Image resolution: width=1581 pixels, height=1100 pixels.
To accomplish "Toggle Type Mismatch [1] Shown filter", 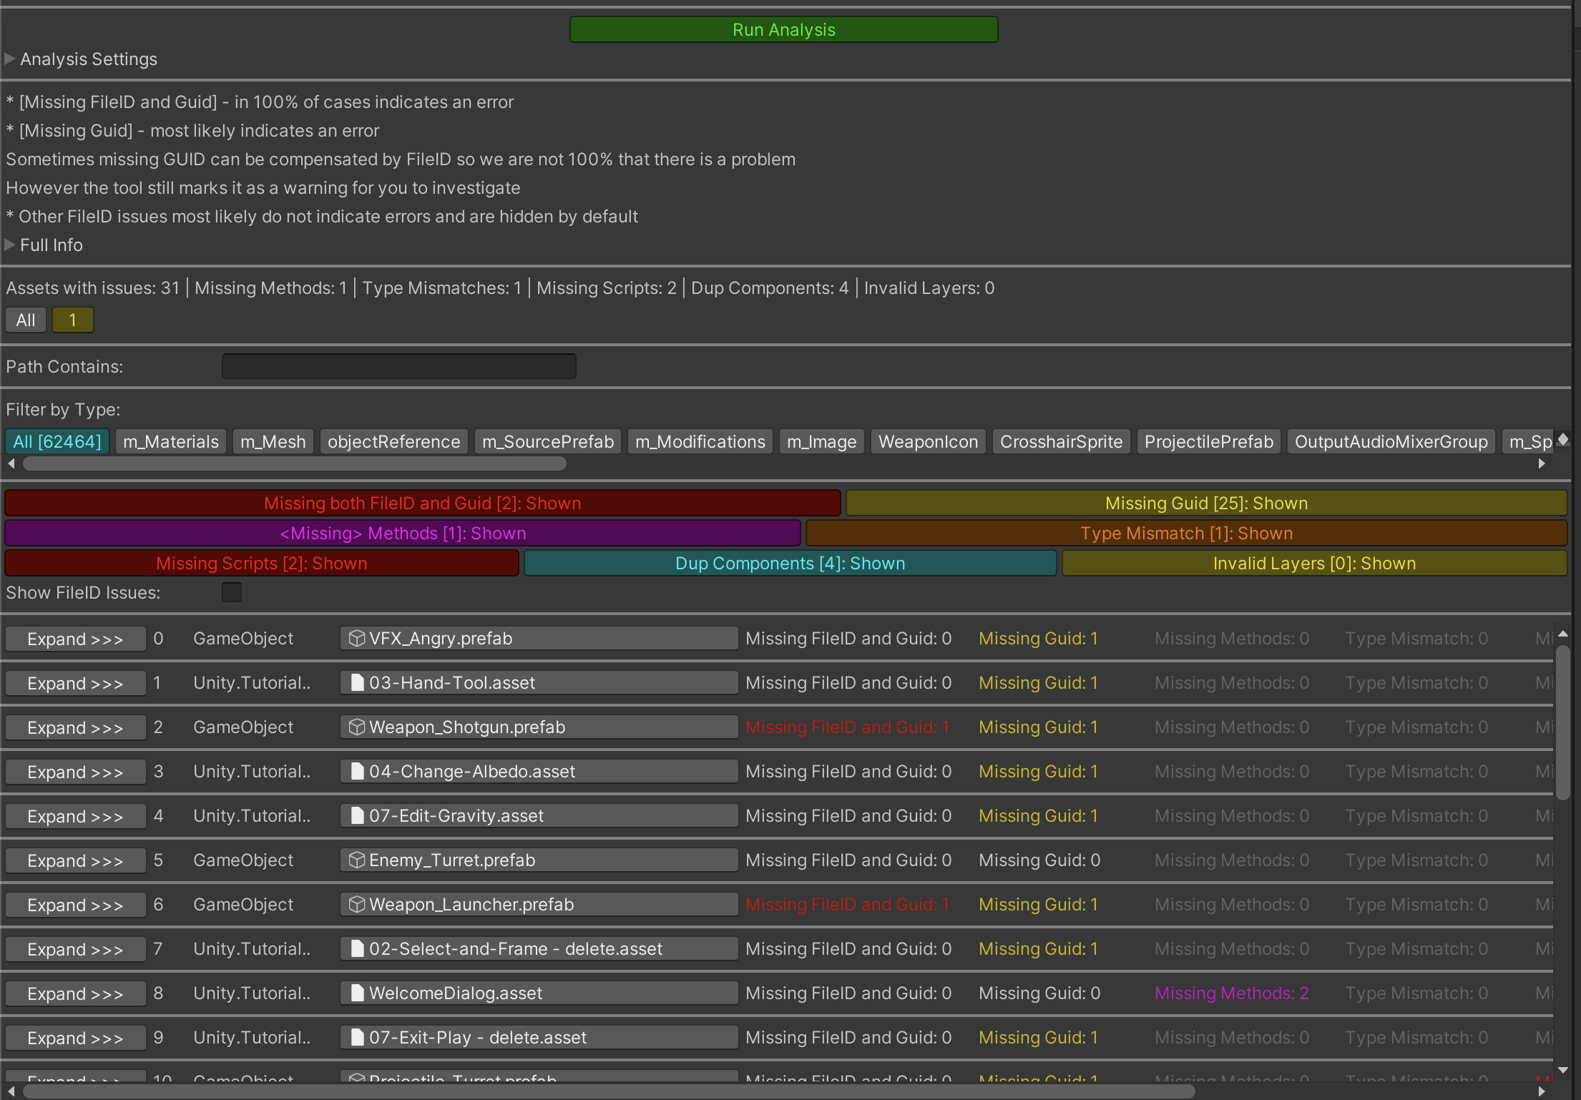I will click(x=1187, y=533).
